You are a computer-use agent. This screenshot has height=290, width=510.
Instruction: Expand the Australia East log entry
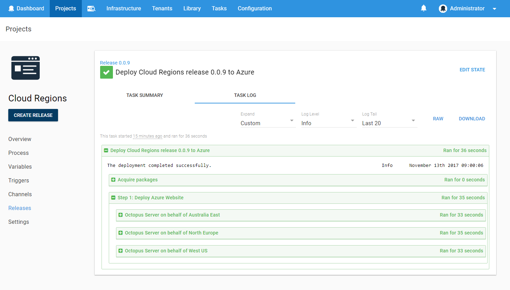tap(121, 215)
